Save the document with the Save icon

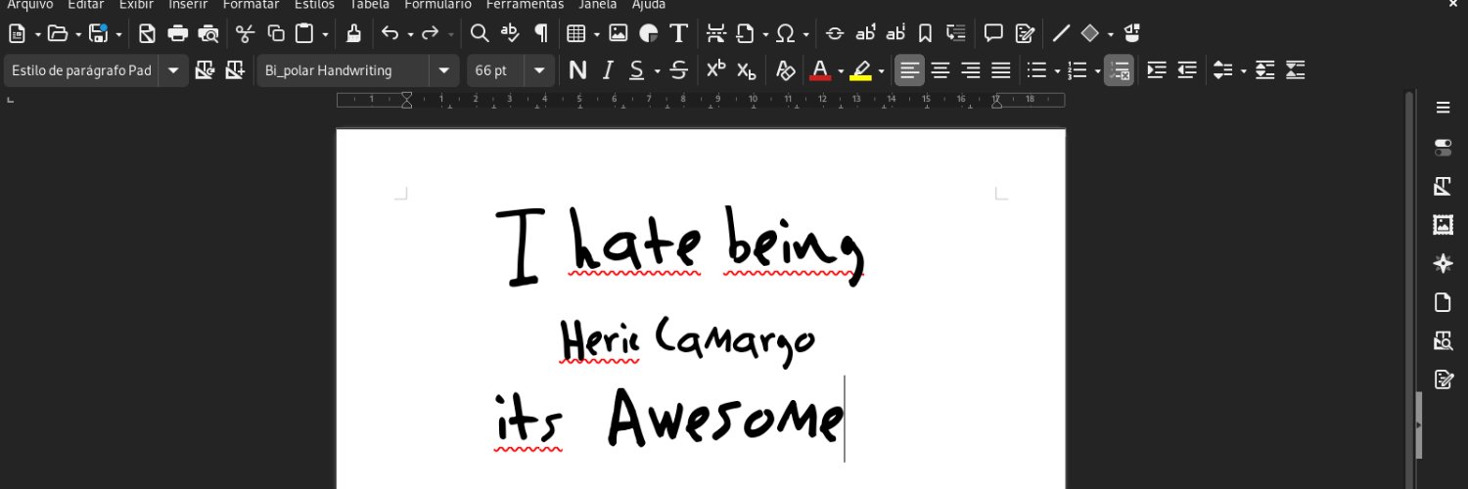coord(99,34)
